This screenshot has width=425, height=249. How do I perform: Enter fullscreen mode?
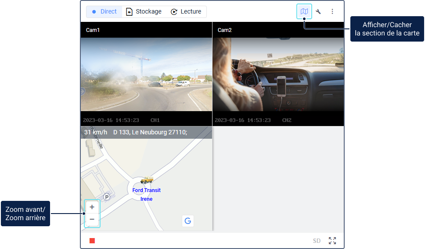332,241
